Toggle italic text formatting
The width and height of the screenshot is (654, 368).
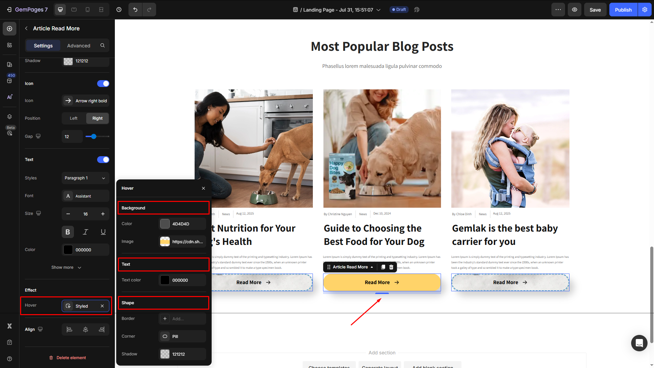click(x=86, y=232)
